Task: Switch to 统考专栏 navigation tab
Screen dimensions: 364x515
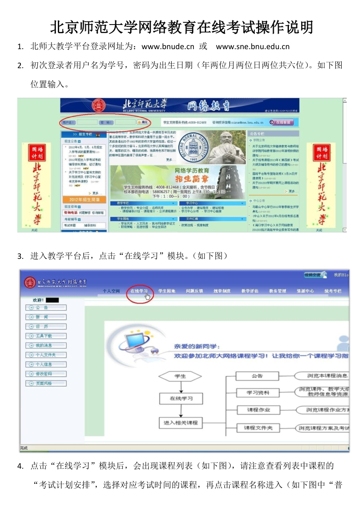Action: tap(333, 291)
